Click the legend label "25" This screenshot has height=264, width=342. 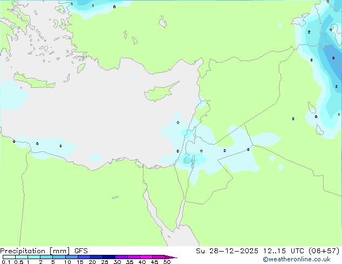click(105, 262)
